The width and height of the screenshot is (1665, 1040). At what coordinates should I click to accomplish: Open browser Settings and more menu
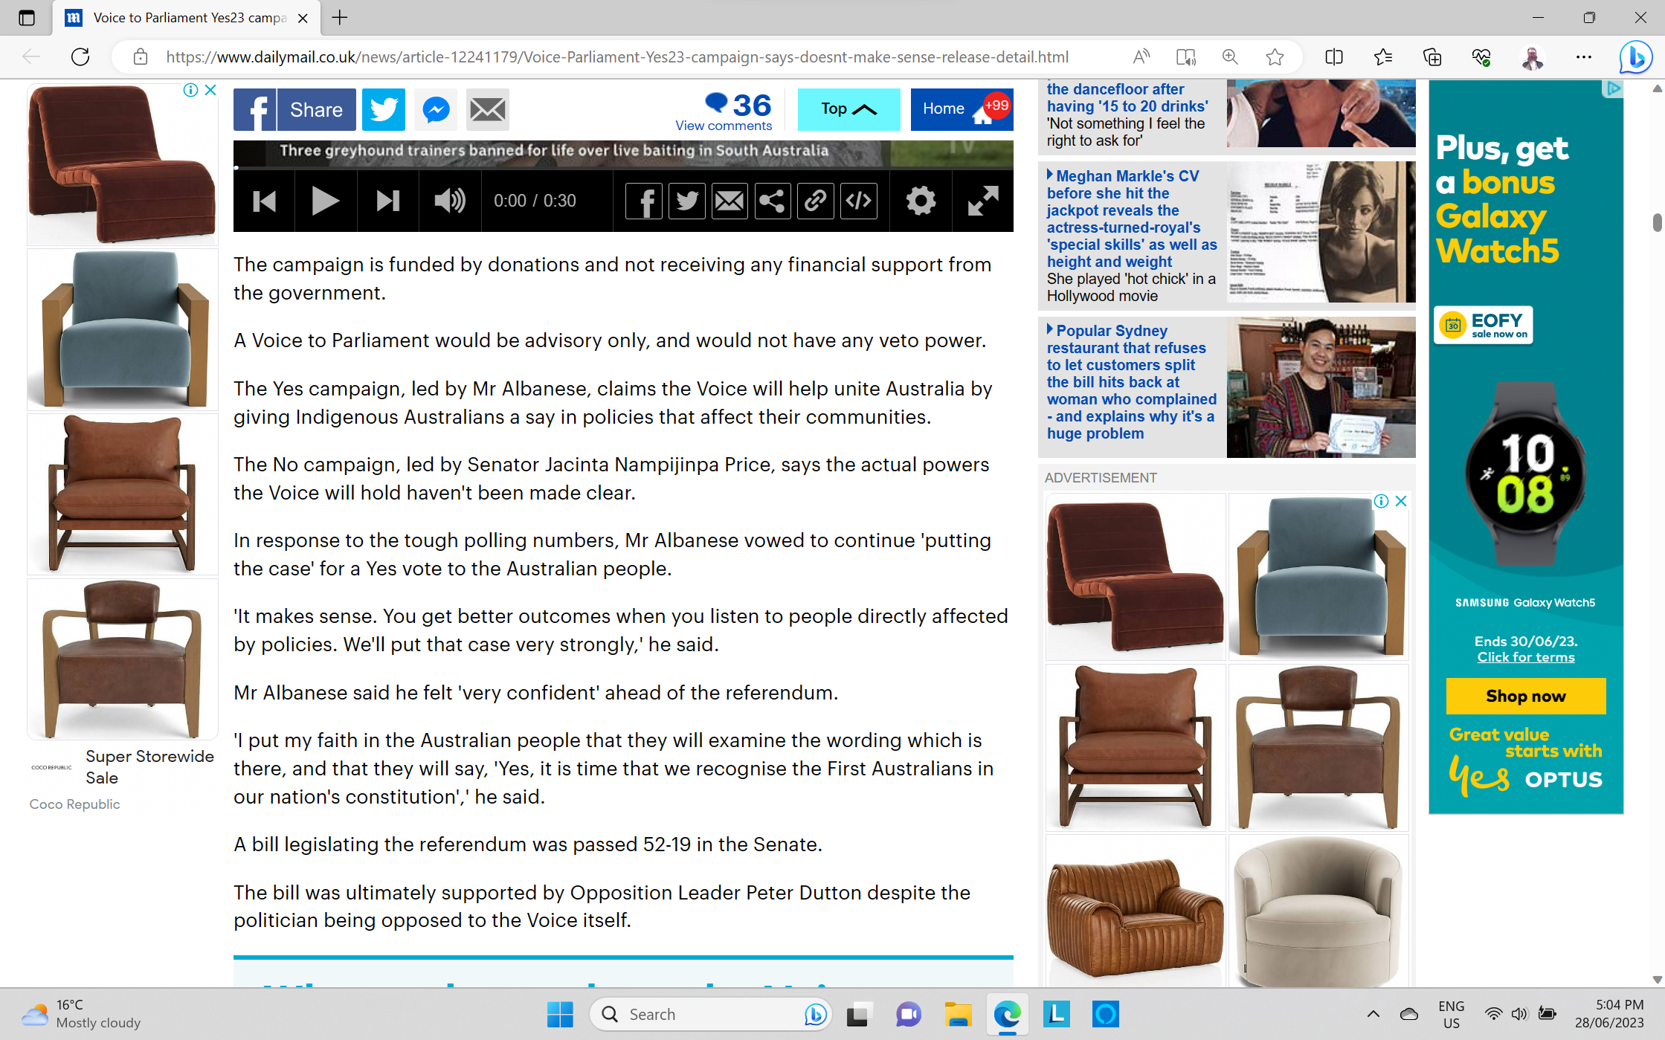[1584, 56]
